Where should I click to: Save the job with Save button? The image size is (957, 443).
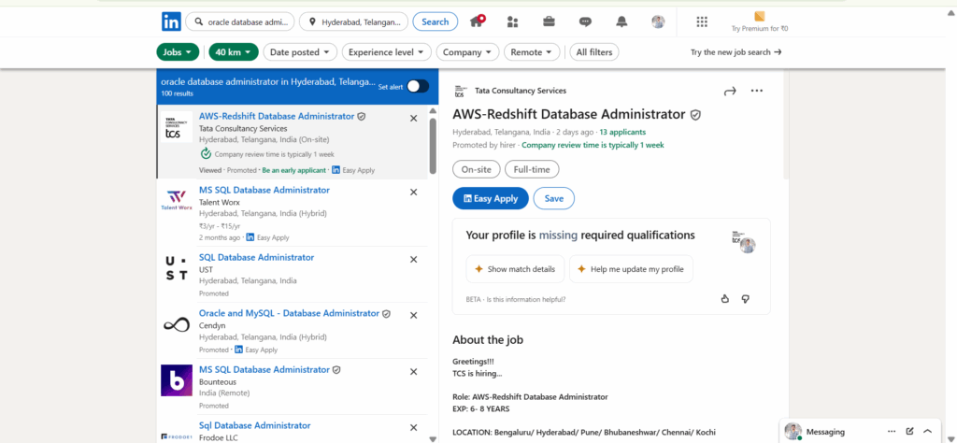(553, 198)
